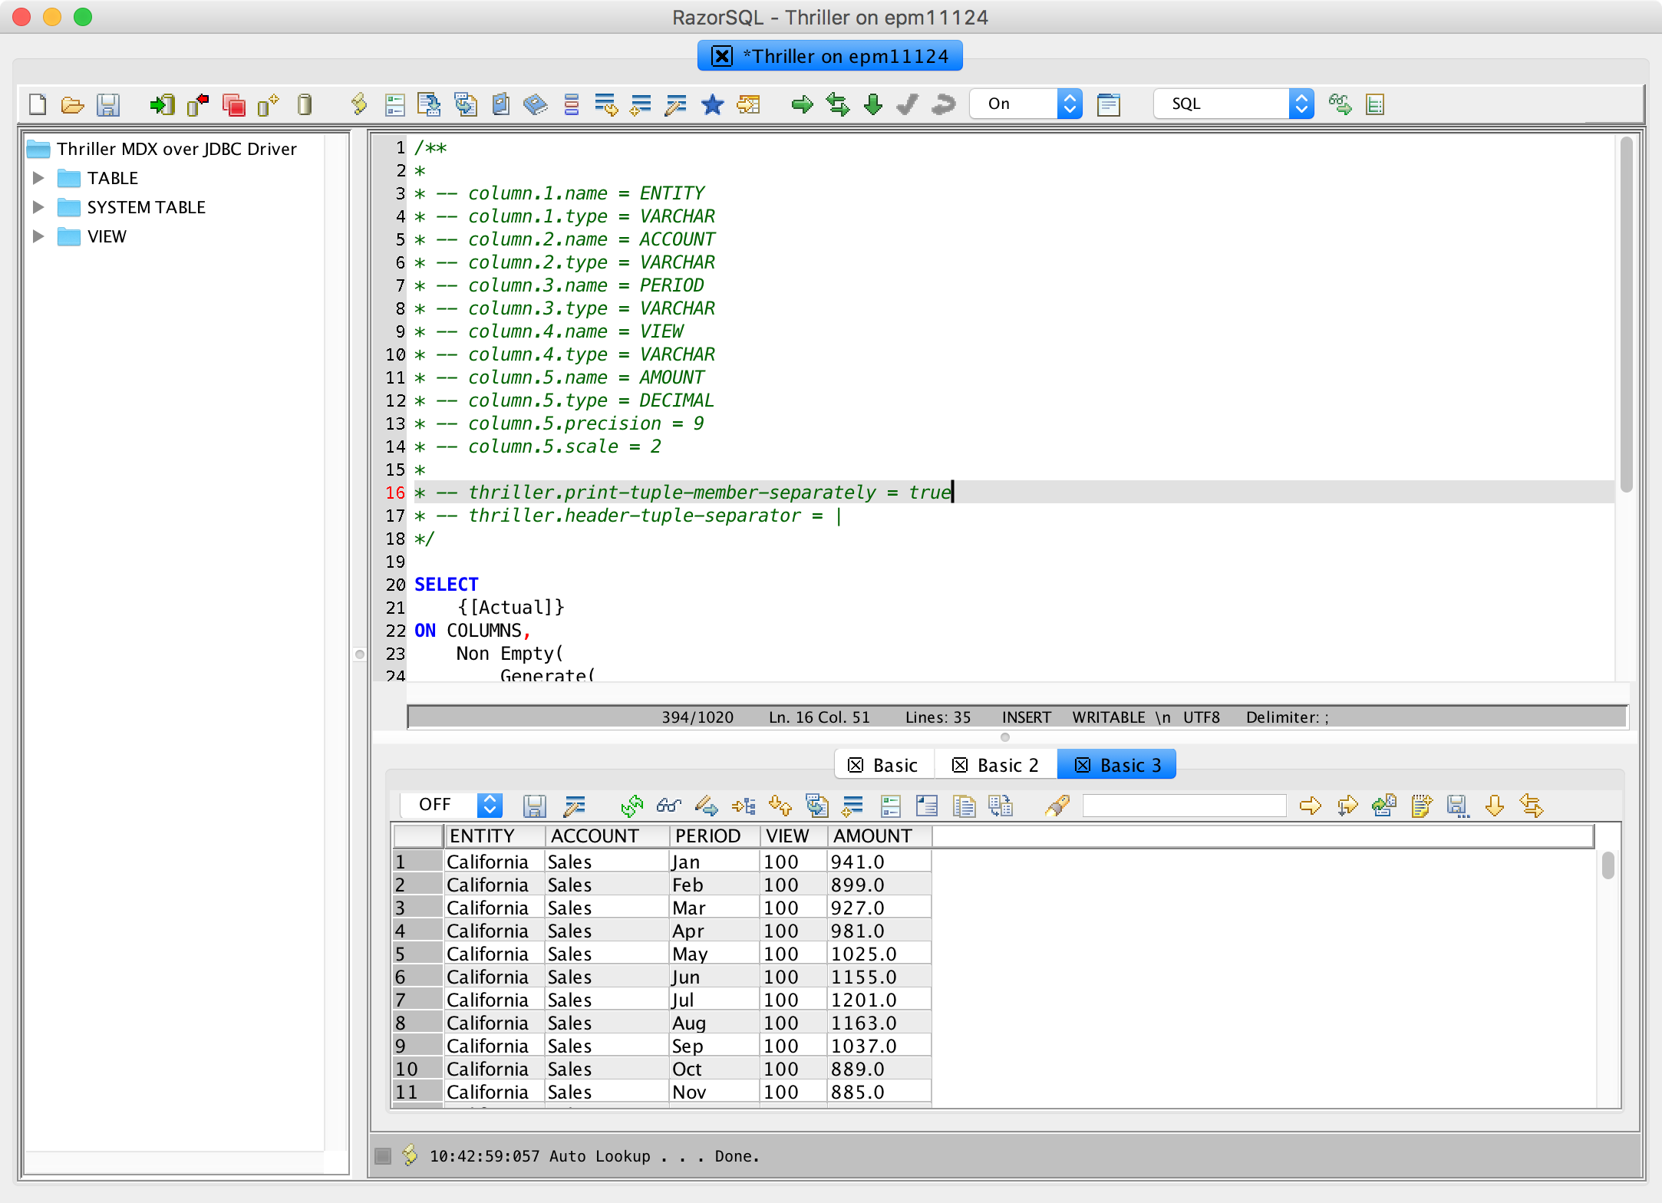The height and width of the screenshot is (1203, 1662).
Task: Open the SQL syntax dropdown
Action: 1301,104
